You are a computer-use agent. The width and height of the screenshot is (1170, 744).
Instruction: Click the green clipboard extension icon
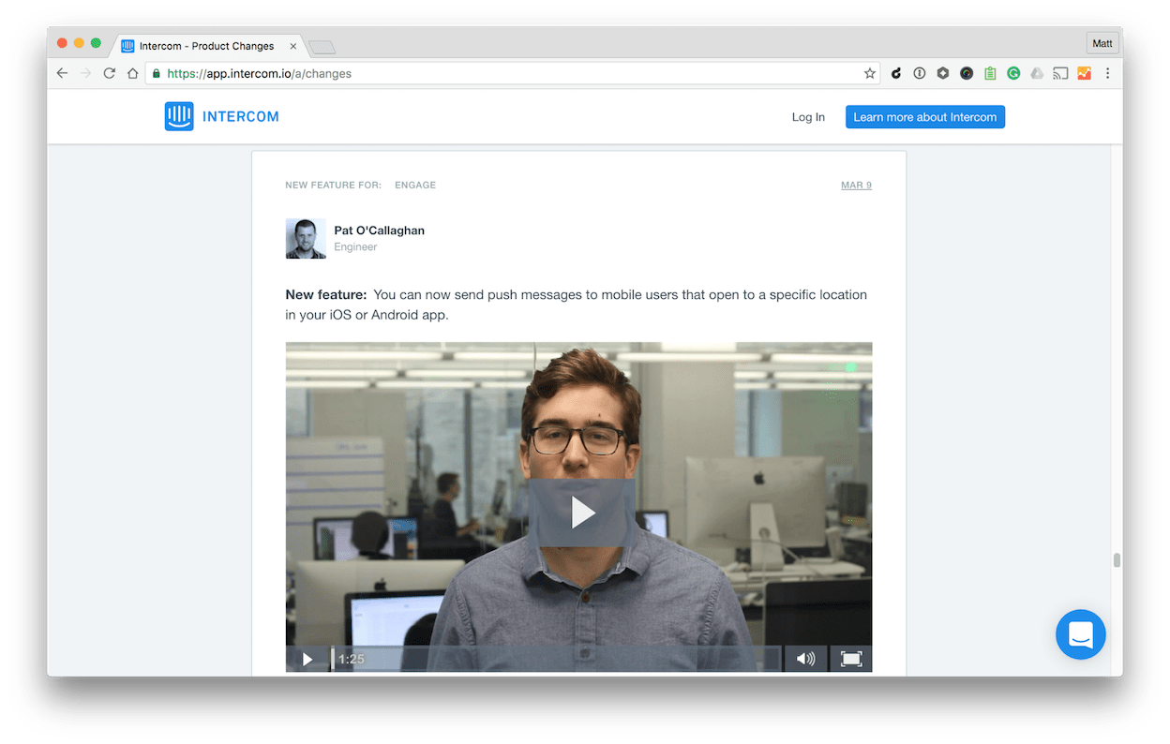pyautogui.click(x=990, y=73)
